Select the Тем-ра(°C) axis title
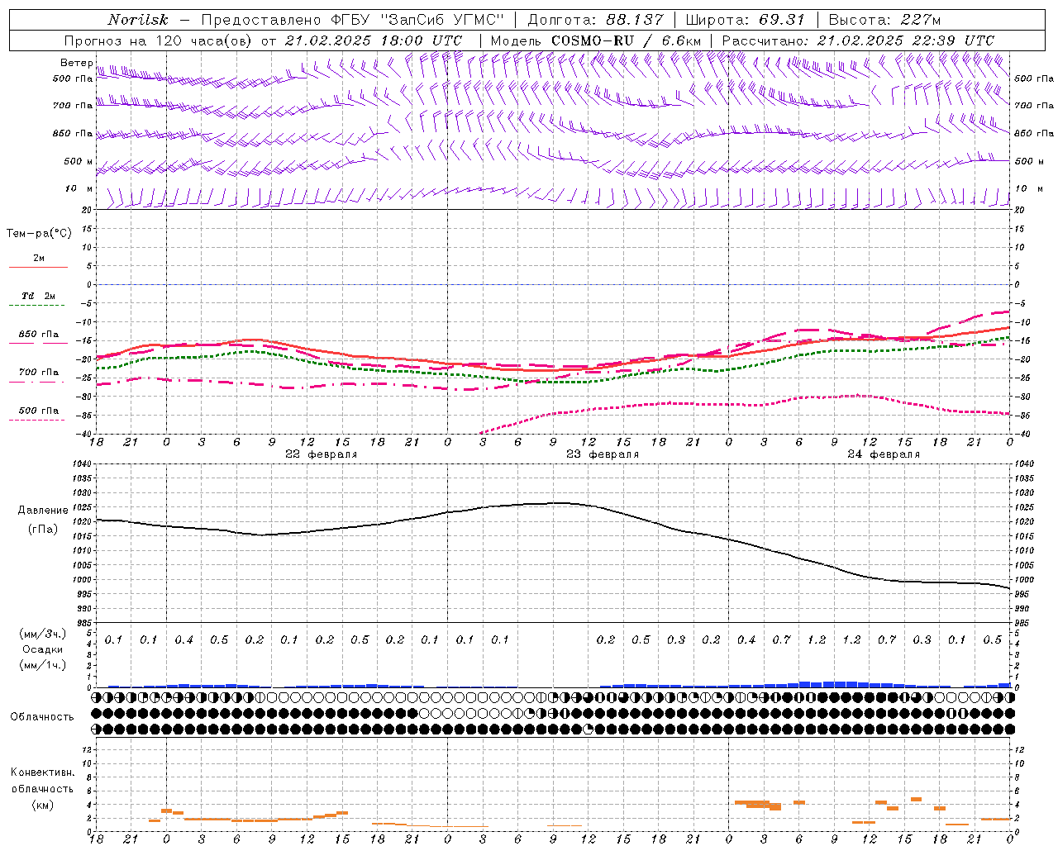The width and height of the screenshot is (1058, 846). (x=39, y=233)
